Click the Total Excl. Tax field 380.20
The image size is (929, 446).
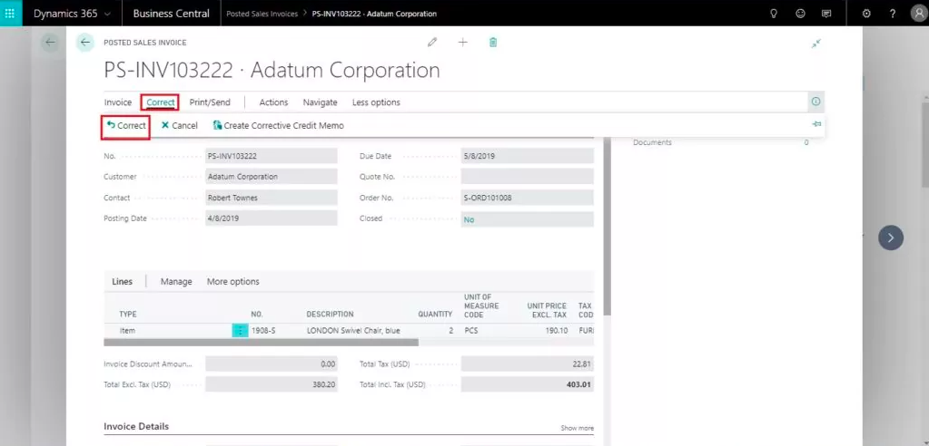(x=272, y=384)
